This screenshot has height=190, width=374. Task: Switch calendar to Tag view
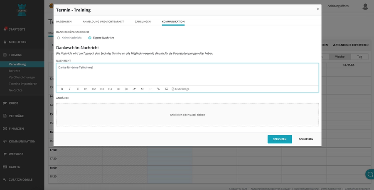coord(359,57)
